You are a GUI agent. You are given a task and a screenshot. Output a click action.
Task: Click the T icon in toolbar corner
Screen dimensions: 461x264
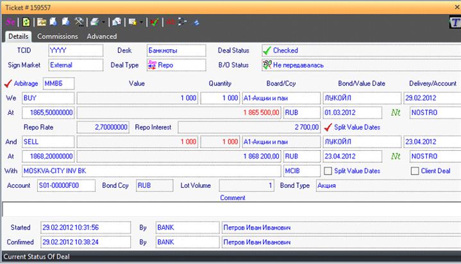[x=455, y=22]
